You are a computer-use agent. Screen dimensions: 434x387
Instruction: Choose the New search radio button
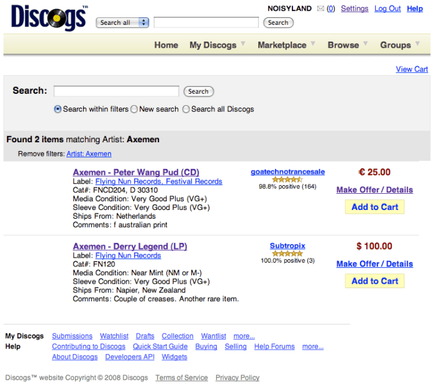click(x=134, y=109)
